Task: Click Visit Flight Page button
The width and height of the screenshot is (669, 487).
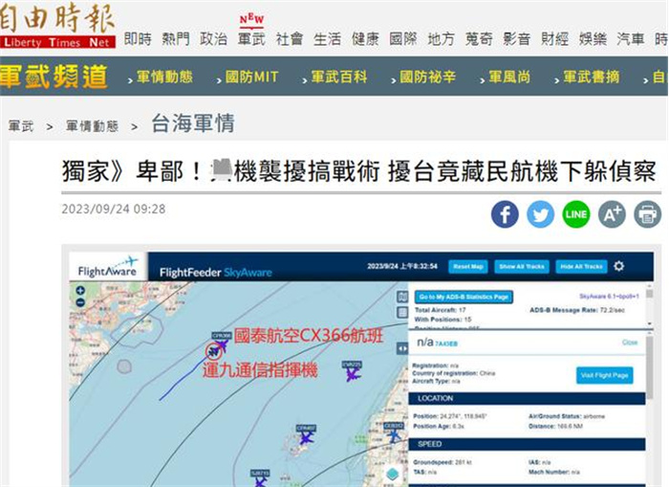Action: [x=605, y=375]
